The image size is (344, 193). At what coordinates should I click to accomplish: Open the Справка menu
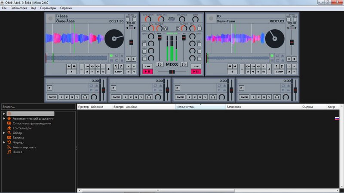point(66,8)
